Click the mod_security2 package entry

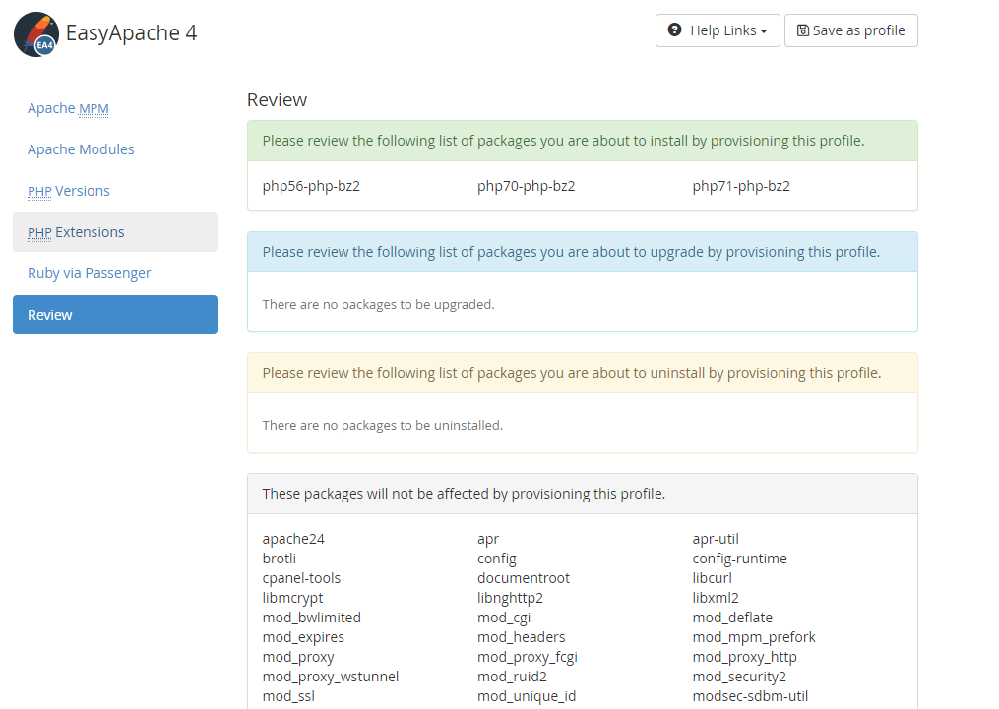pyautogui.click(x=740, y=678)
